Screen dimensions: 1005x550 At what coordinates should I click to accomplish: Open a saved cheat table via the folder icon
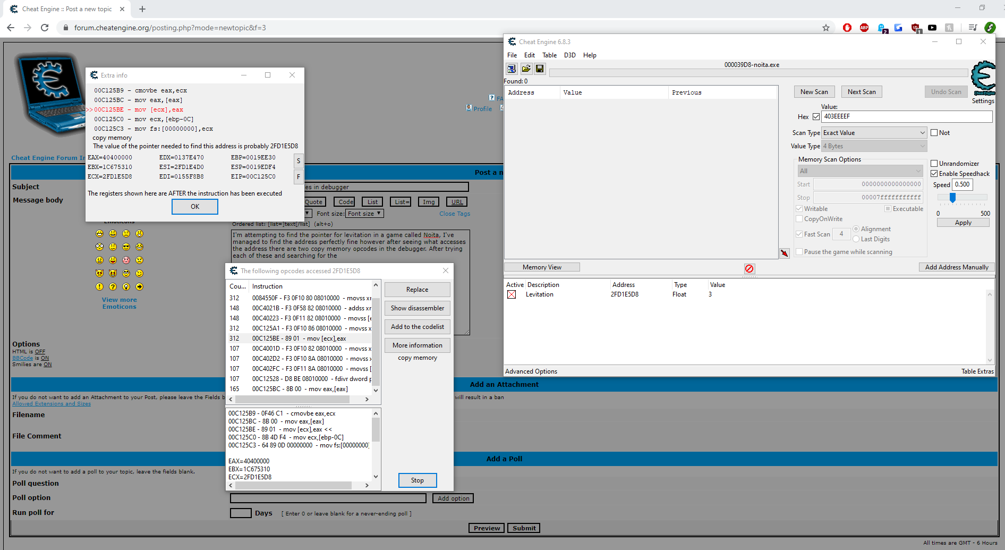point(526,69)
